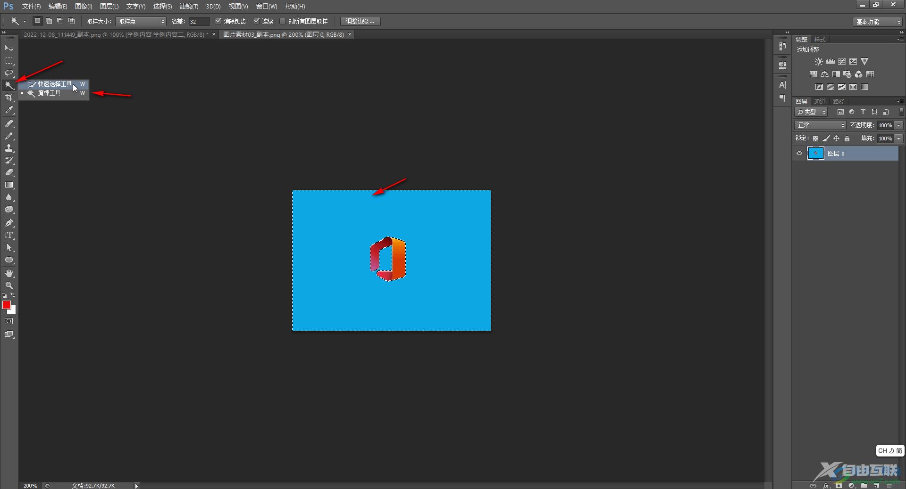Open the 取样大小 dropdown
The image size is (906, 489).
141,21
